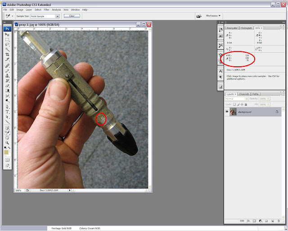Open the Character panel icon

220,71
